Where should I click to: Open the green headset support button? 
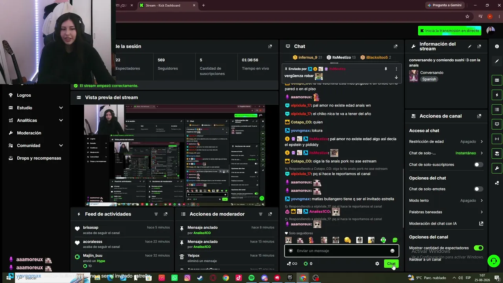coord(493,261)
